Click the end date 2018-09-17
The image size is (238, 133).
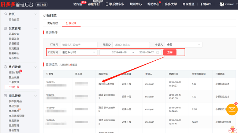coord(146,52)
